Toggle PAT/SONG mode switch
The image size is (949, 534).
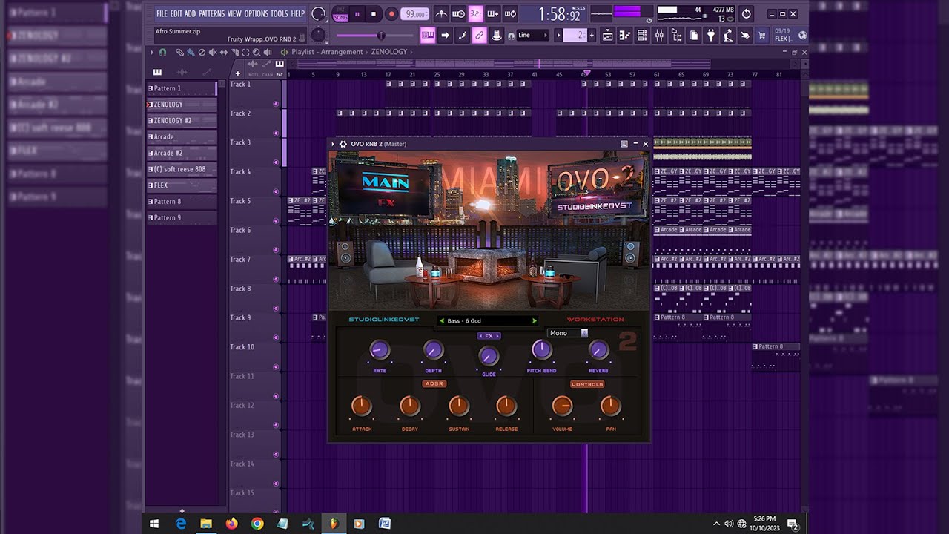[340, 14]
